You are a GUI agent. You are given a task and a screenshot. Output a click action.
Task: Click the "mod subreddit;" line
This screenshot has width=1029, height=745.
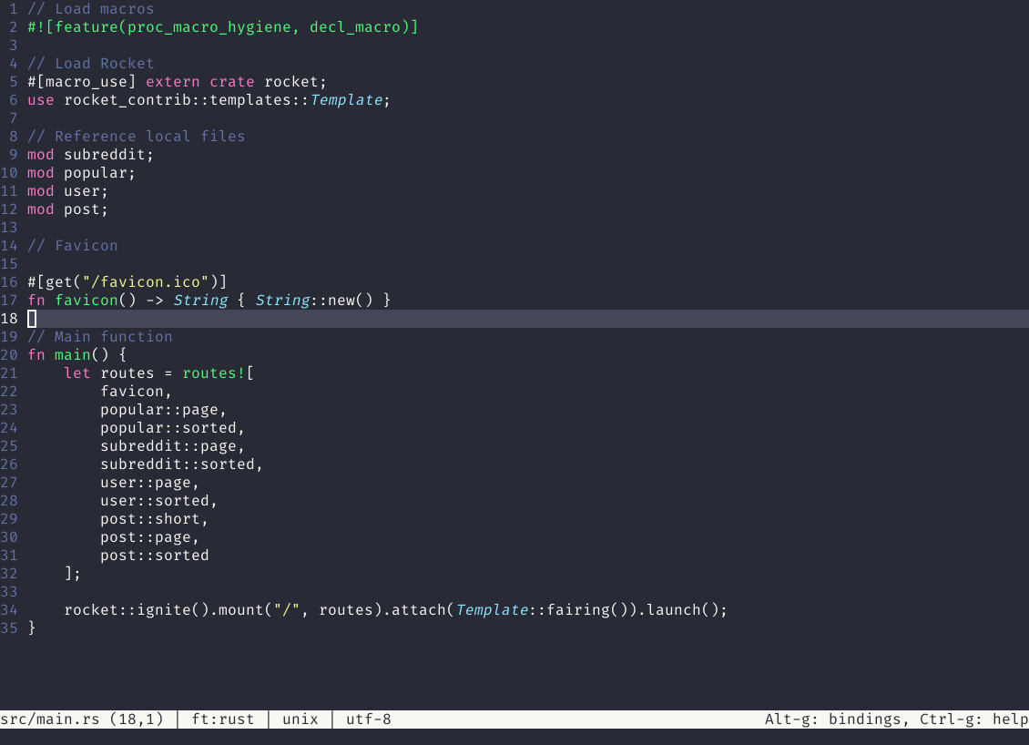pyautogui.click(x=90, y=155)
